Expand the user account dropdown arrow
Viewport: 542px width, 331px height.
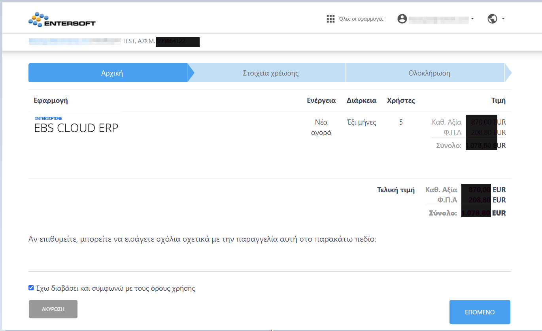point(472,19)
